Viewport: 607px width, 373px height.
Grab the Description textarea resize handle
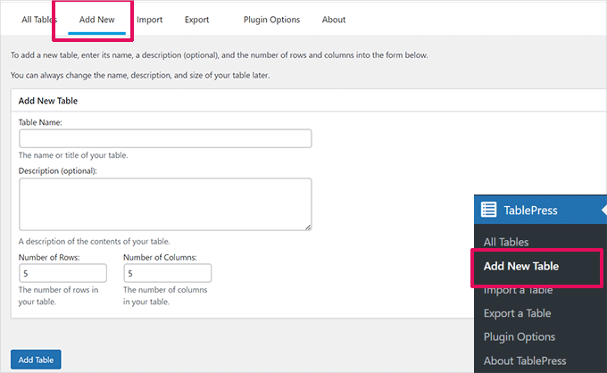click(308, 228)
